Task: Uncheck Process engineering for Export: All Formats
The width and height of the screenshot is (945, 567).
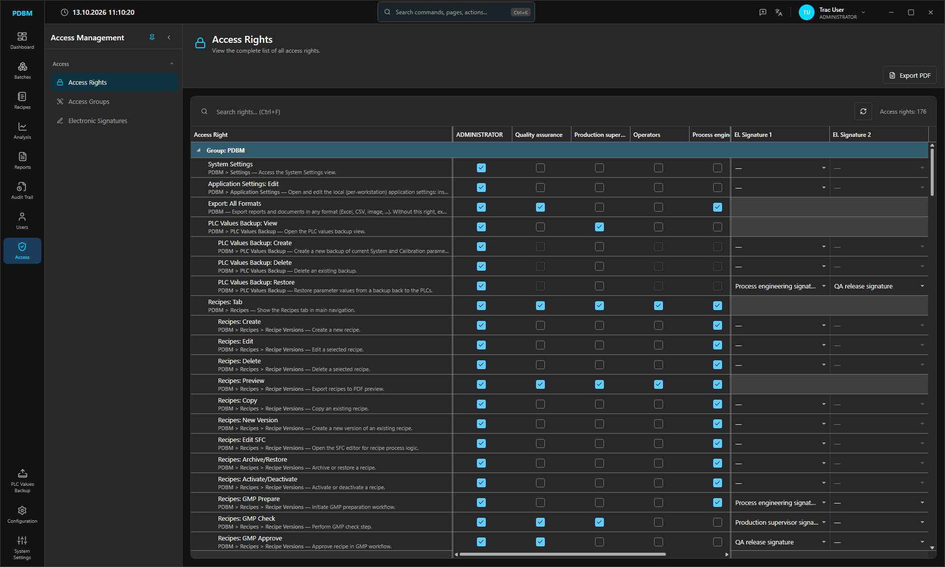Action: coord(718,207)
